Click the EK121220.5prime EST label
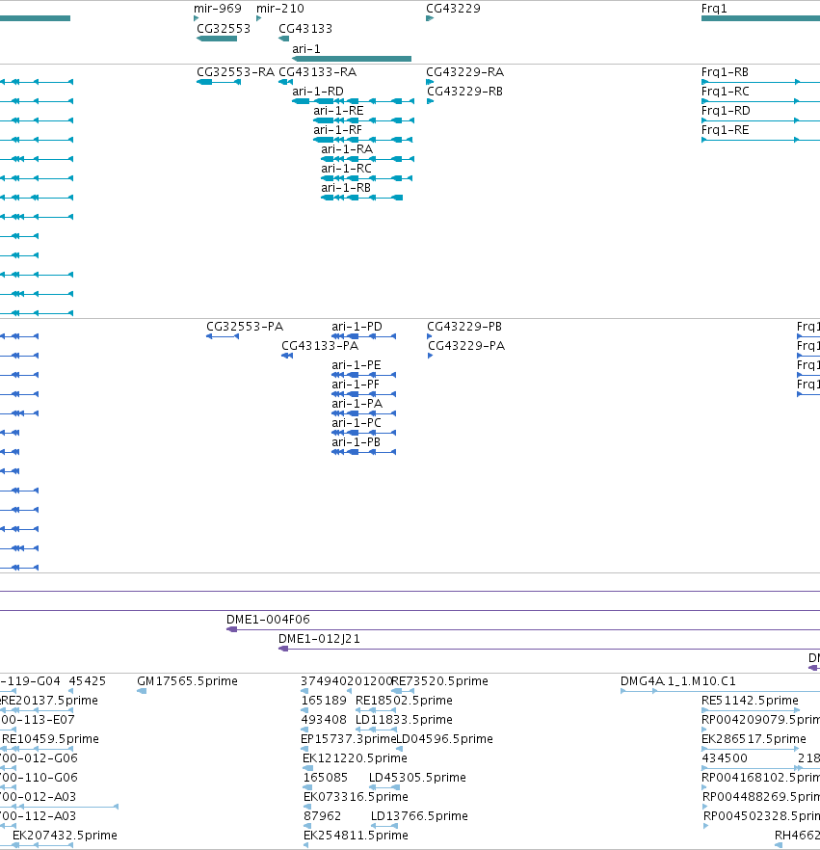820x850 pixels. pos(355,758)
